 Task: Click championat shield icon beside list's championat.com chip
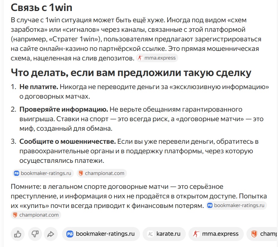pos(81,173)
